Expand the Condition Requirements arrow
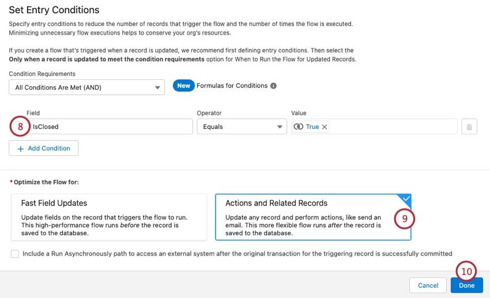Image resolution: width=490 pixels, height=298 pixels. click(157, 87)
